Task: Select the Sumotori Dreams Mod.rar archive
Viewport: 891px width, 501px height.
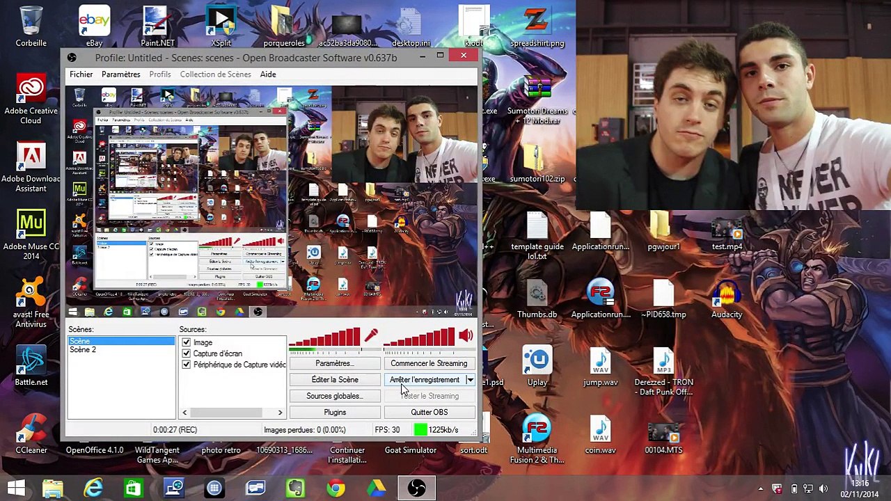Action: coord(537,99)
